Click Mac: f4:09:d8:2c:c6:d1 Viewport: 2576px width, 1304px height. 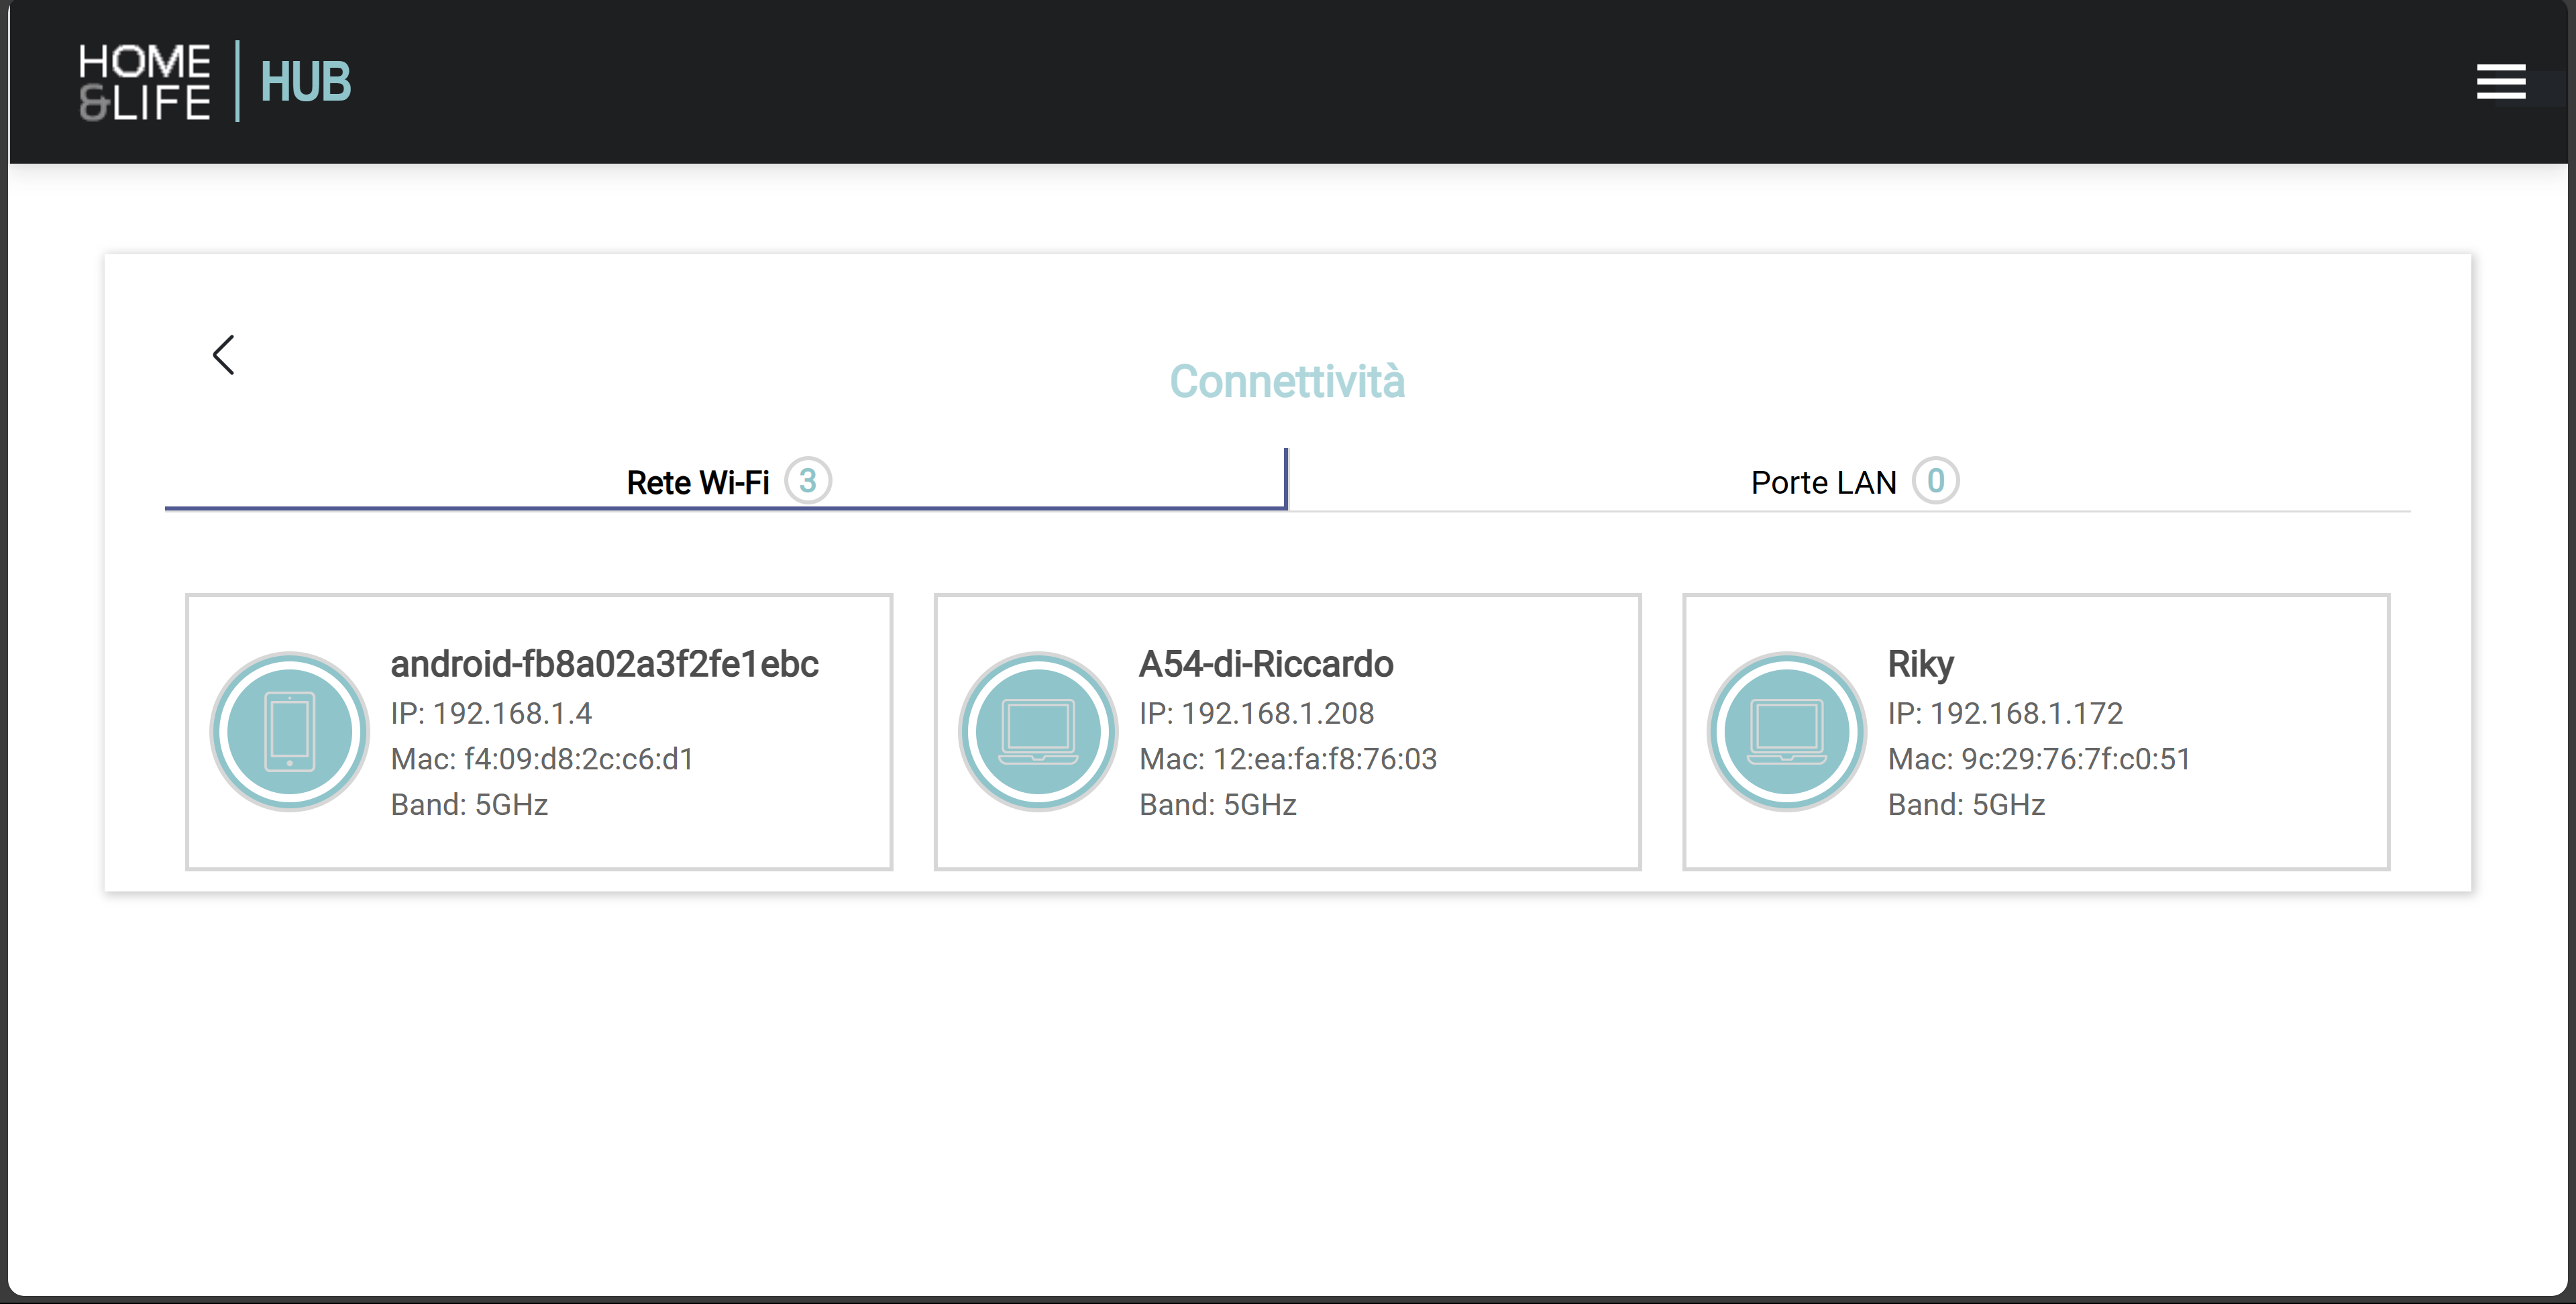(542, 759)
